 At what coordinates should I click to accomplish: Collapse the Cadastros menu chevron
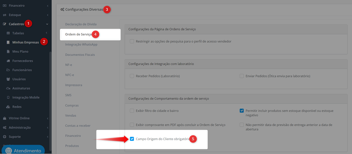point(47,24)
